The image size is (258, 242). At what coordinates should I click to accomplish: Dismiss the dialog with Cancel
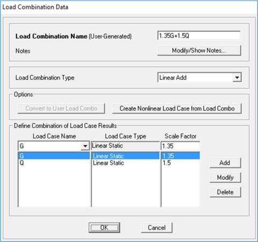157,228
